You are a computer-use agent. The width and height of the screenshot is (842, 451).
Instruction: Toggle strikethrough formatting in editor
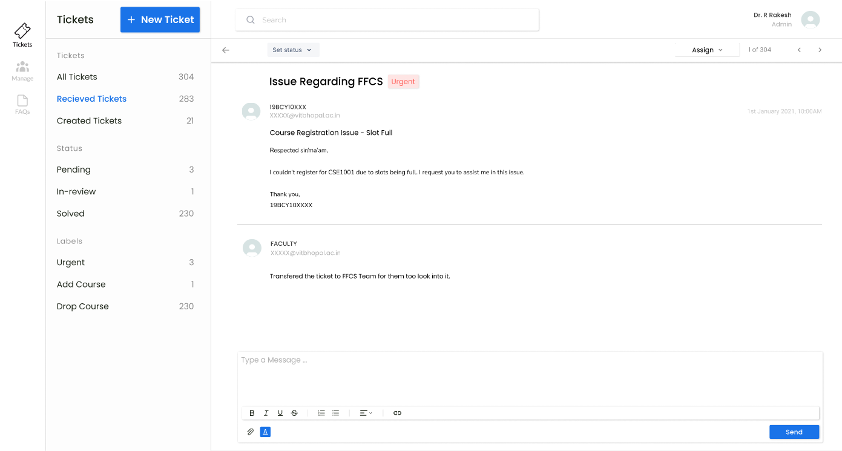click(x=294, y=413)
